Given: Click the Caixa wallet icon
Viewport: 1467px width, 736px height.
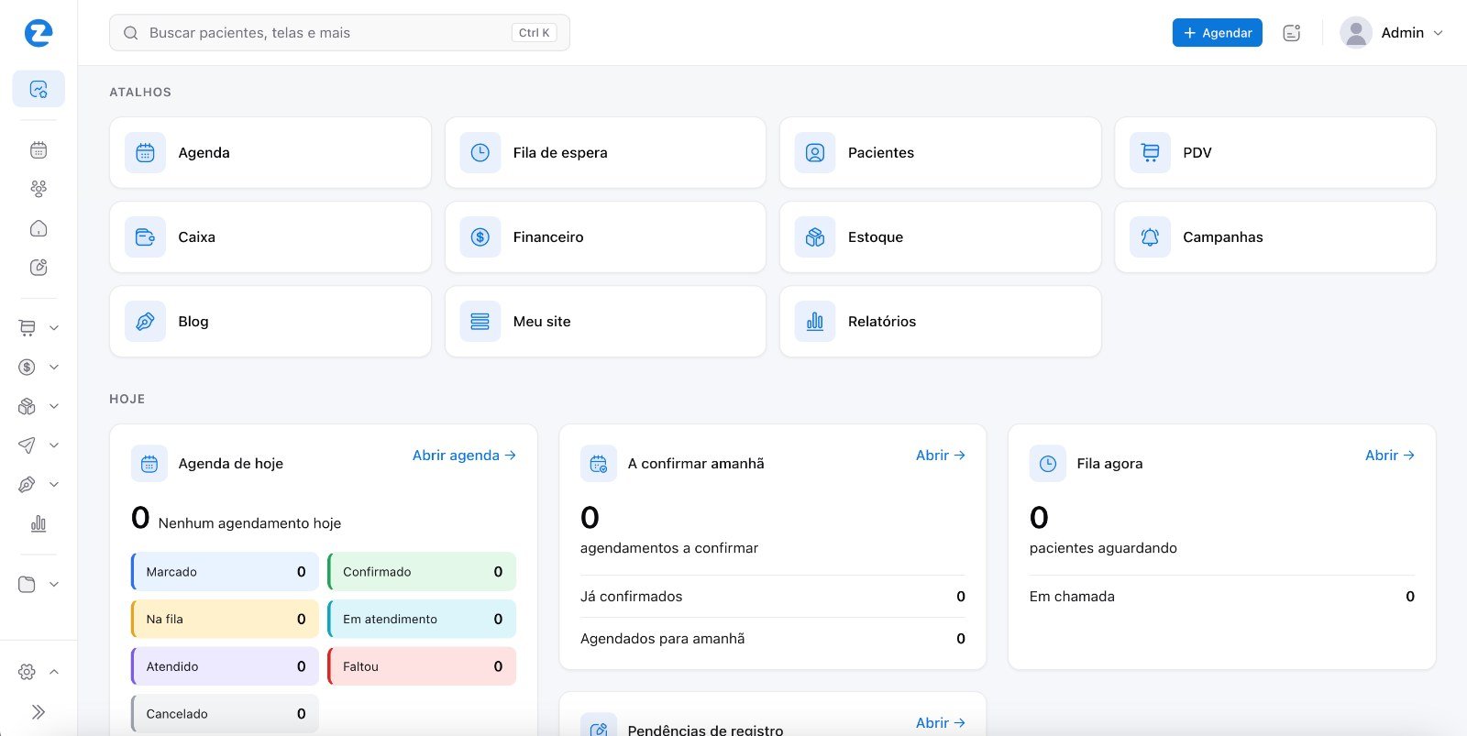Looking at the screenshot, I should (145, 237).
